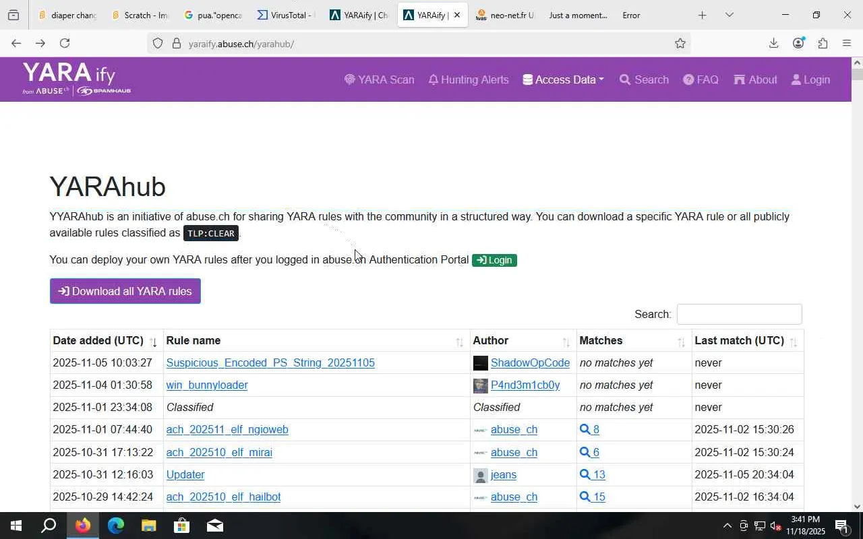The image size is (863, 539).
Task: Switch to the VirusTotal tab
Action: 286,15
